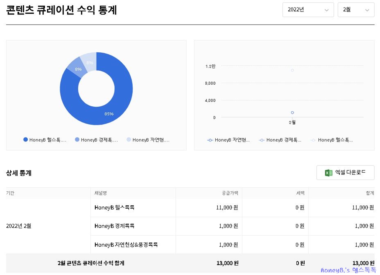Click the 85% donut chart segment
This screenshot has width=380, height=275.
(x=109, y=114)
